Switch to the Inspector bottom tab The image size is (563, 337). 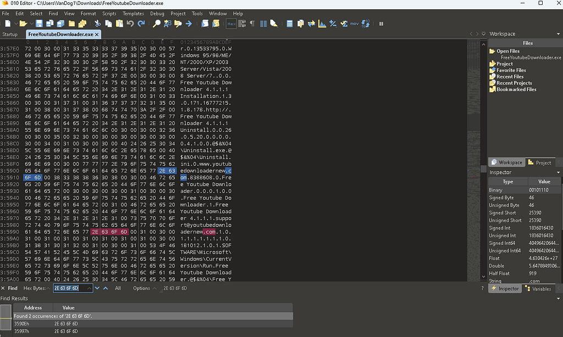[x=505, y=289]
